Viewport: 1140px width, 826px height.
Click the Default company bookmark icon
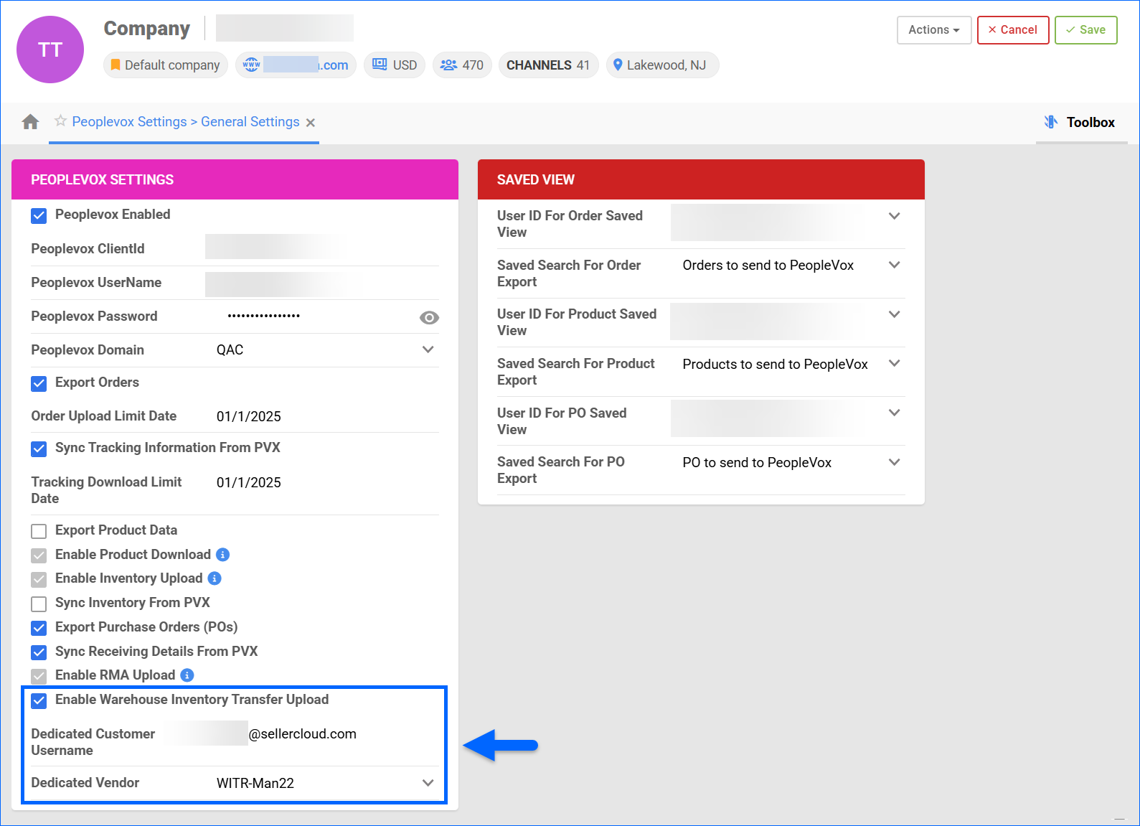115,65
